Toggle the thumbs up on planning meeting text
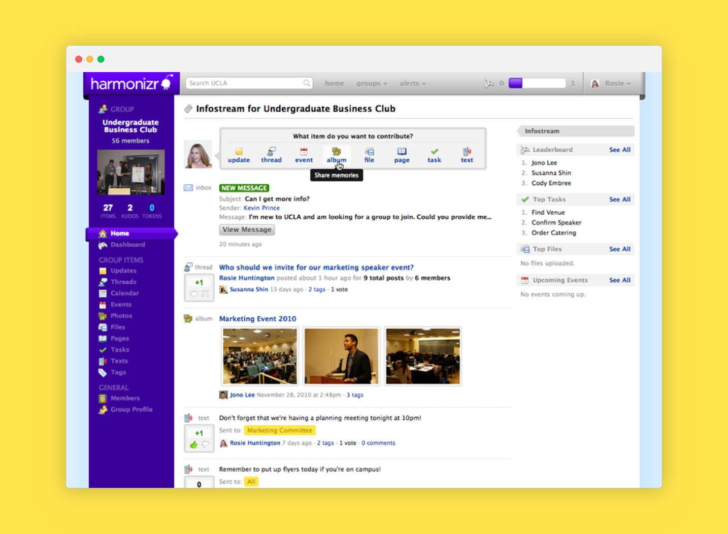Viewport: 728px width, 534px height. (x=193, y=445)
